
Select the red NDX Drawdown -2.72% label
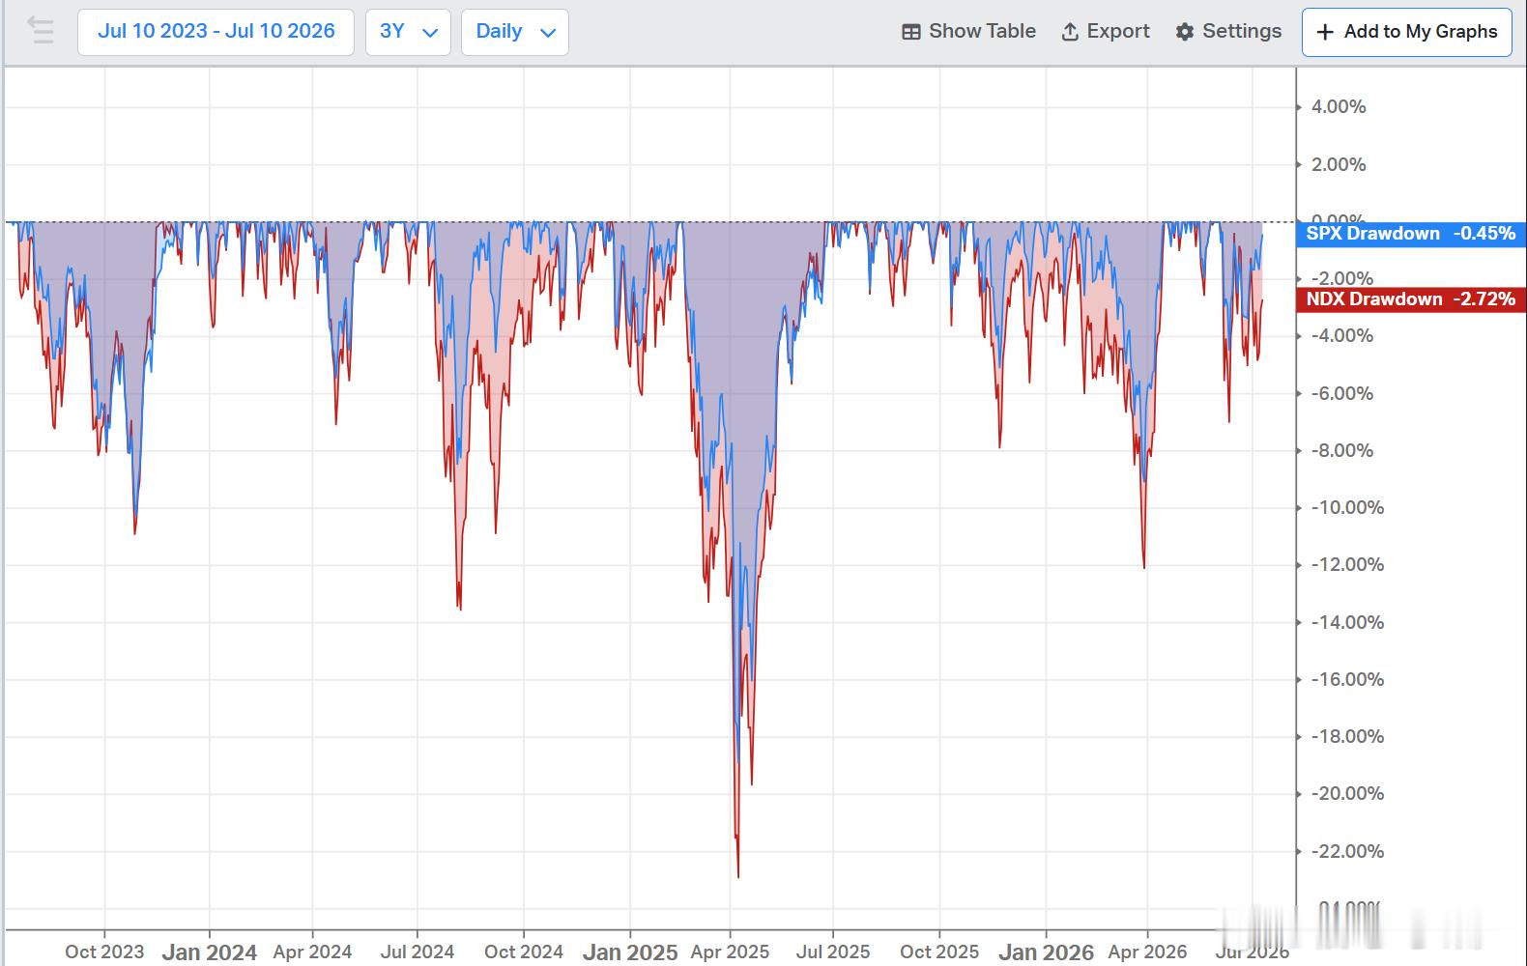1411,299
